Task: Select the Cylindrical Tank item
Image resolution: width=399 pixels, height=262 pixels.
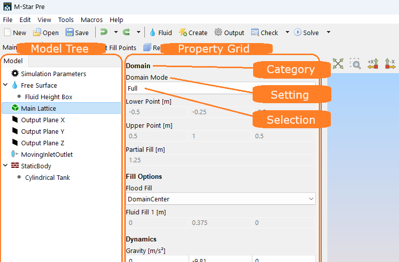Action: pos(47,177)
